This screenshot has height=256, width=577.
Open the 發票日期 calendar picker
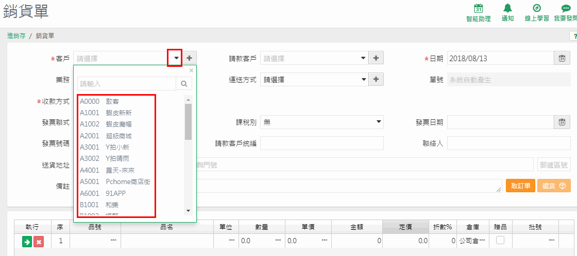click(x=562, y=122)
